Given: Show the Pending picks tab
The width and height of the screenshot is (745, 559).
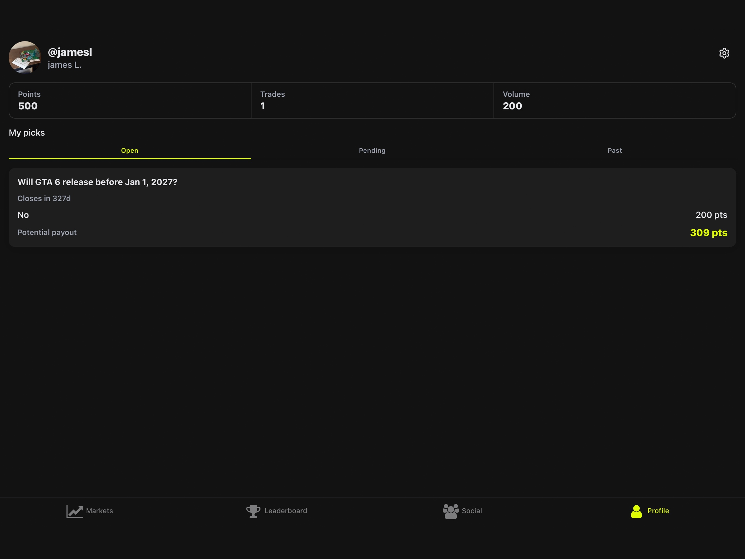Looking at the screenshot, I should click(x=372, y=151).
